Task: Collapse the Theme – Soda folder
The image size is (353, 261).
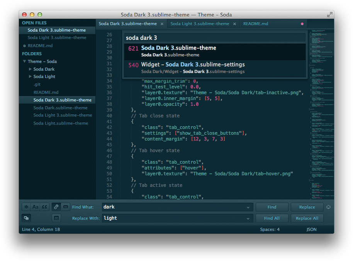Action: pos(24,61)
